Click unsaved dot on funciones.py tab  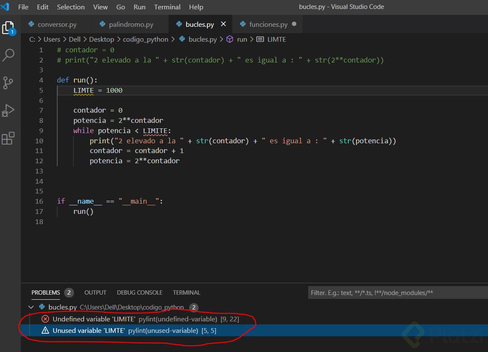[x=294, y=24]
